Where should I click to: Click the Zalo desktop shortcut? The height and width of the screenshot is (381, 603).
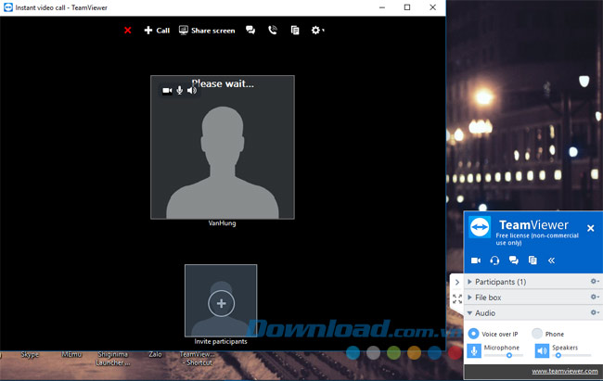155,355
